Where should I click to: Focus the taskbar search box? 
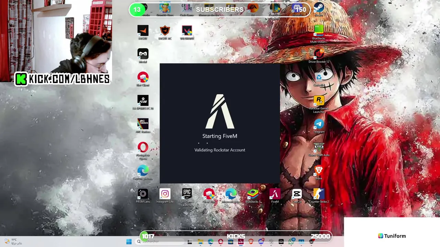point(159,242)
